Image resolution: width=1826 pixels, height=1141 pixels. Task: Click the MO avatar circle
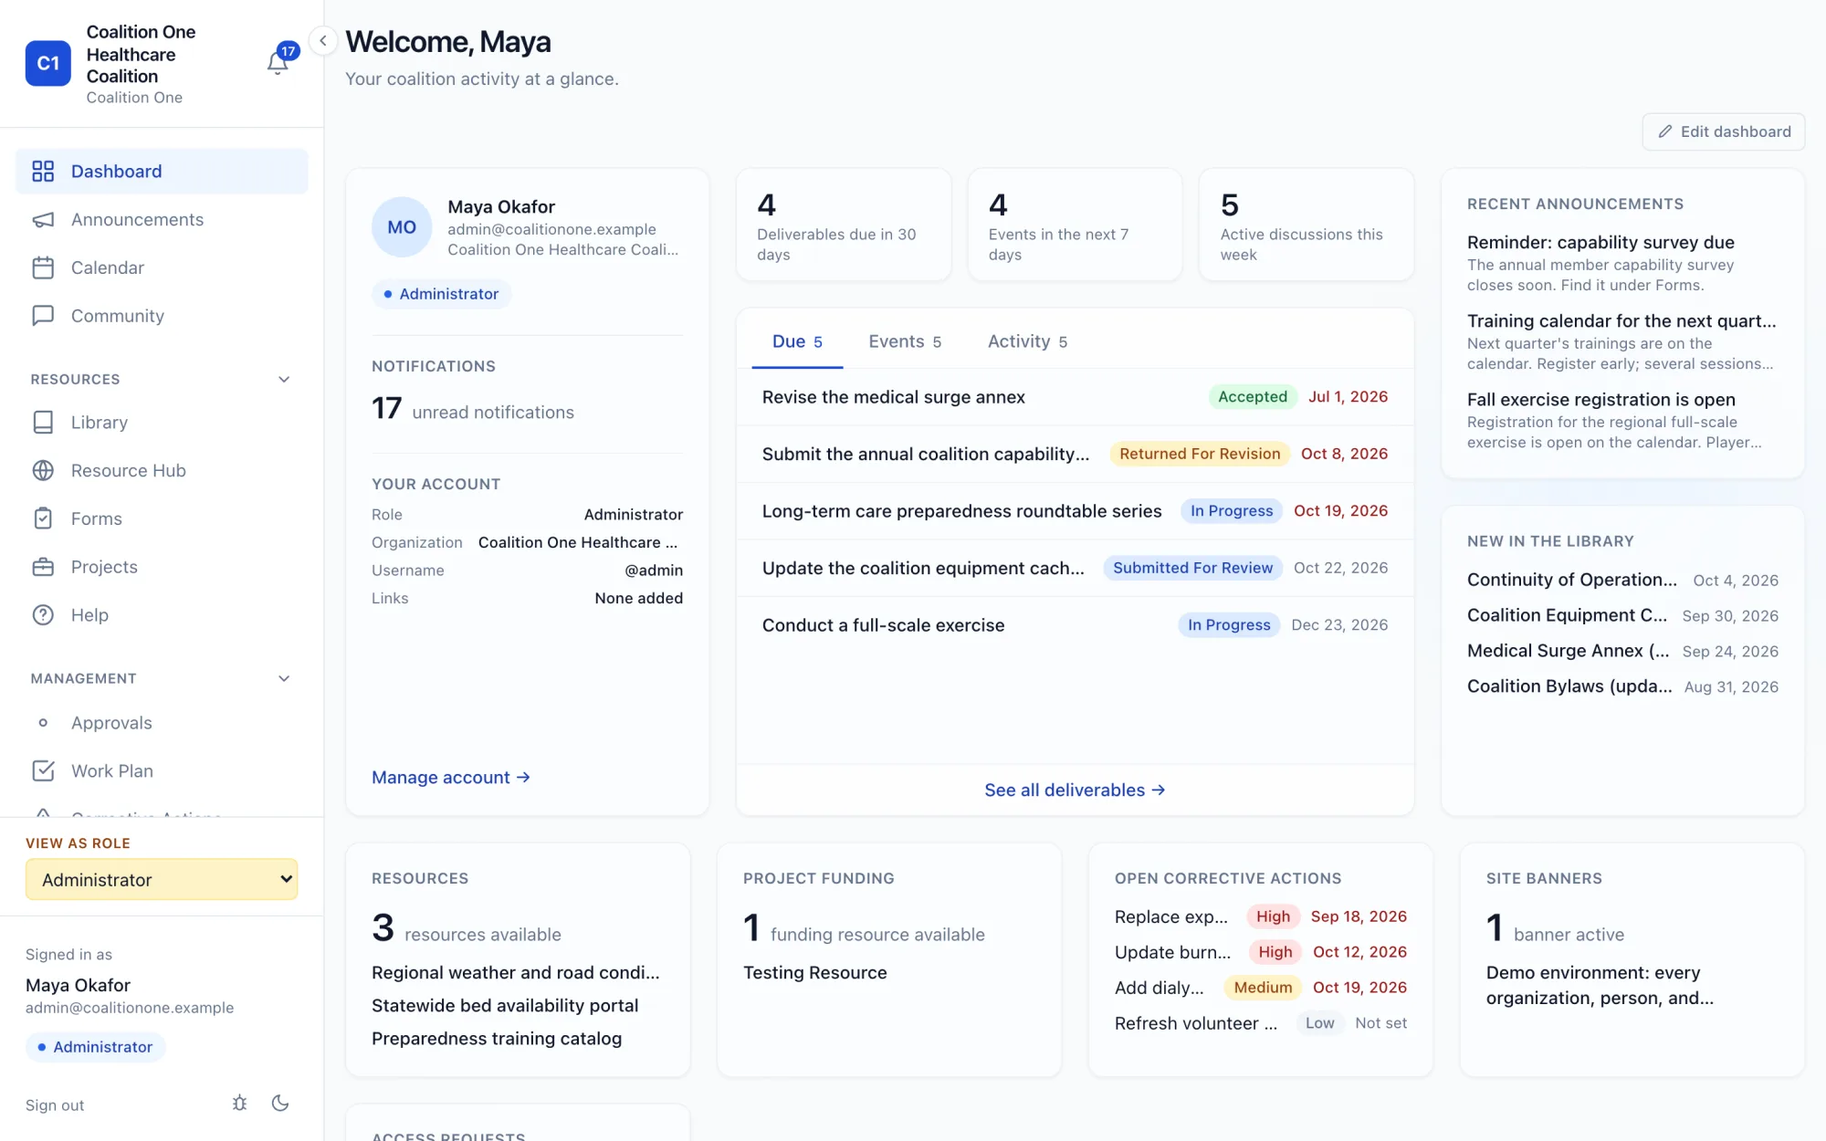[402, 227]
